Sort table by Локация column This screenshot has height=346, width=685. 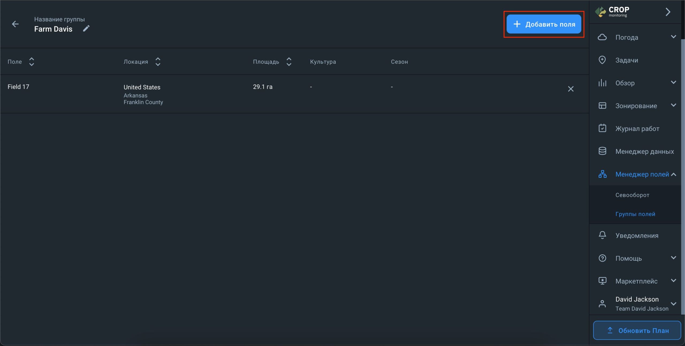click(158, 61)
